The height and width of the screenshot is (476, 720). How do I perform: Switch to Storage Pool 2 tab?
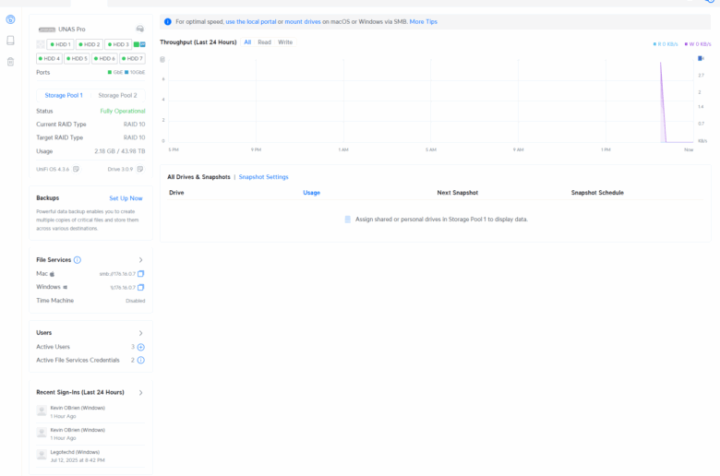click(x=117, y=95)
